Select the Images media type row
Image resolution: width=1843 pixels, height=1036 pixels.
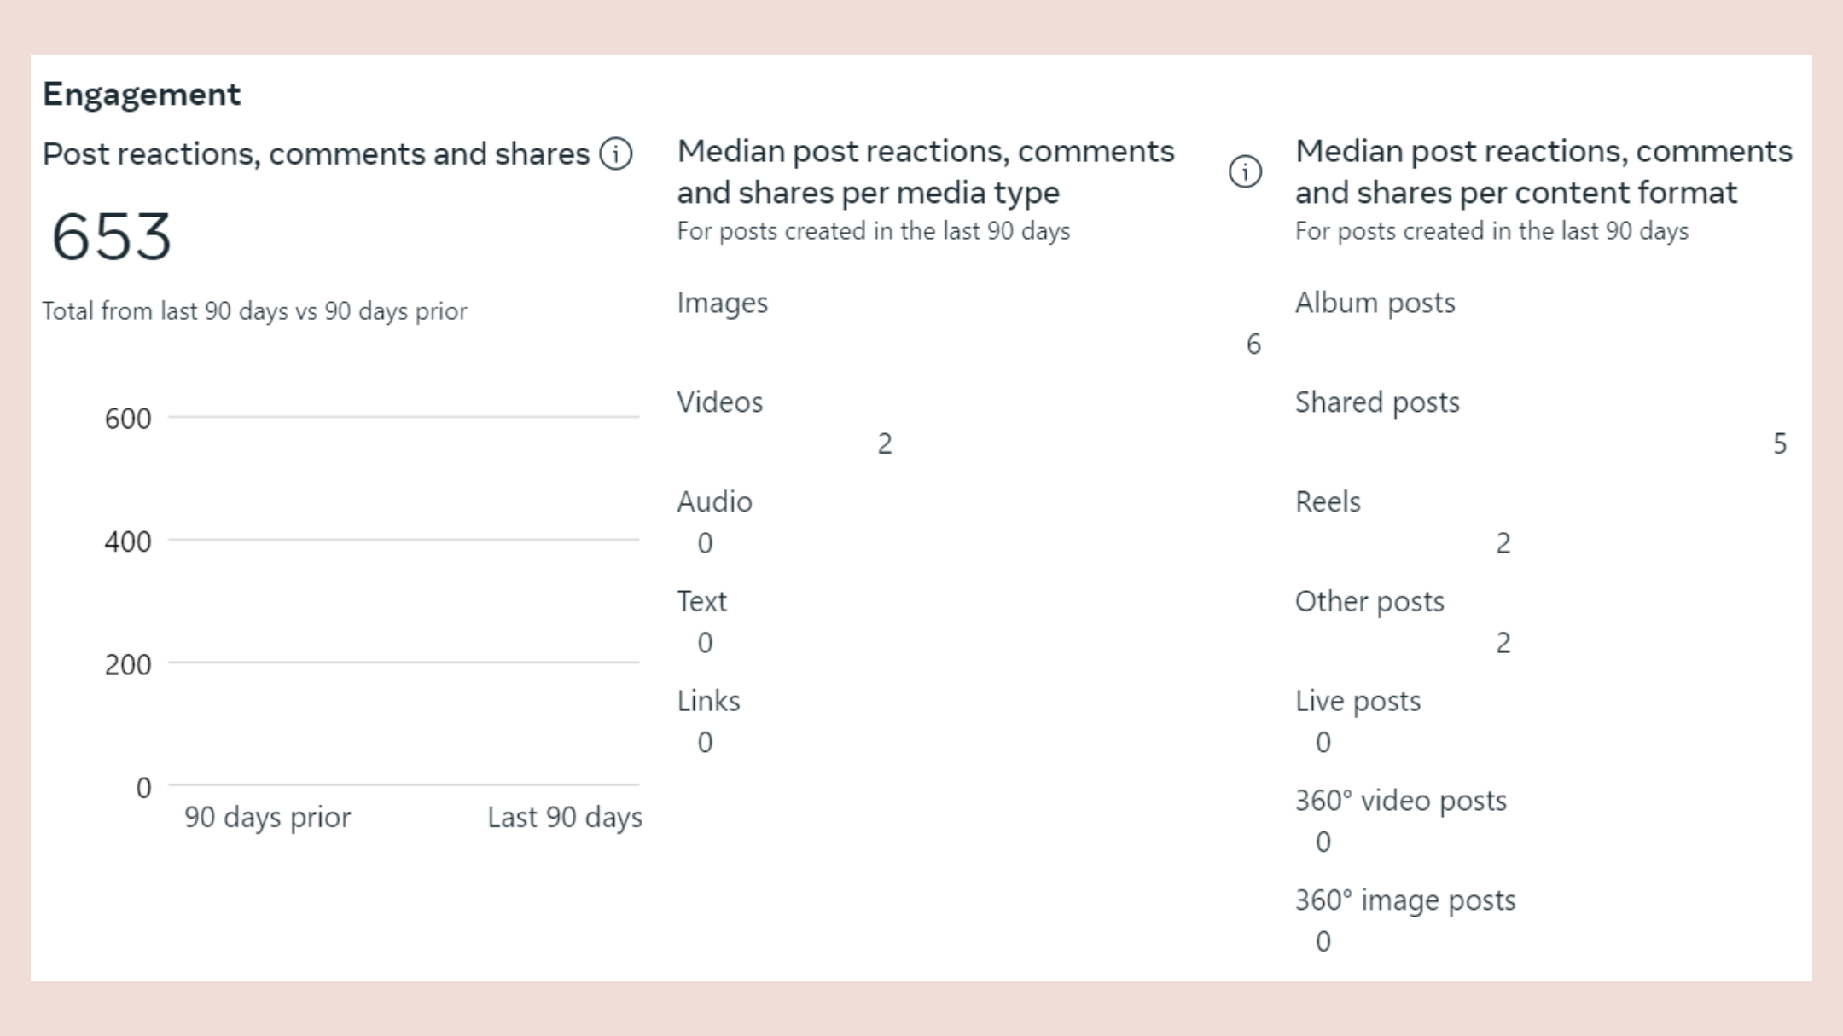point(722,303)
